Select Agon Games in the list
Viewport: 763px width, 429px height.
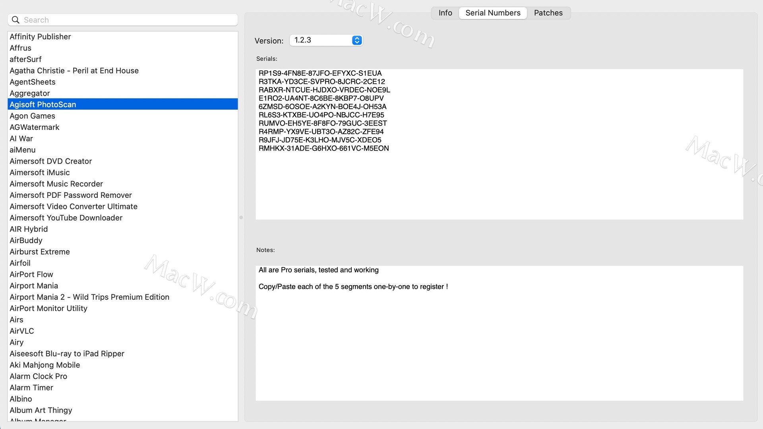coord(123,116)
